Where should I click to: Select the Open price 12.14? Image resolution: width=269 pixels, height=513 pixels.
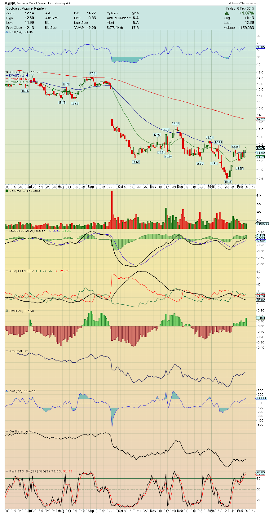29,13
